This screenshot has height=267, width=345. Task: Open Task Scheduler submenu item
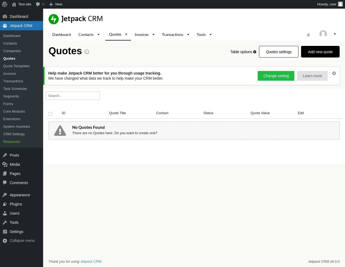pyautogui.click(x=15, y=89)
